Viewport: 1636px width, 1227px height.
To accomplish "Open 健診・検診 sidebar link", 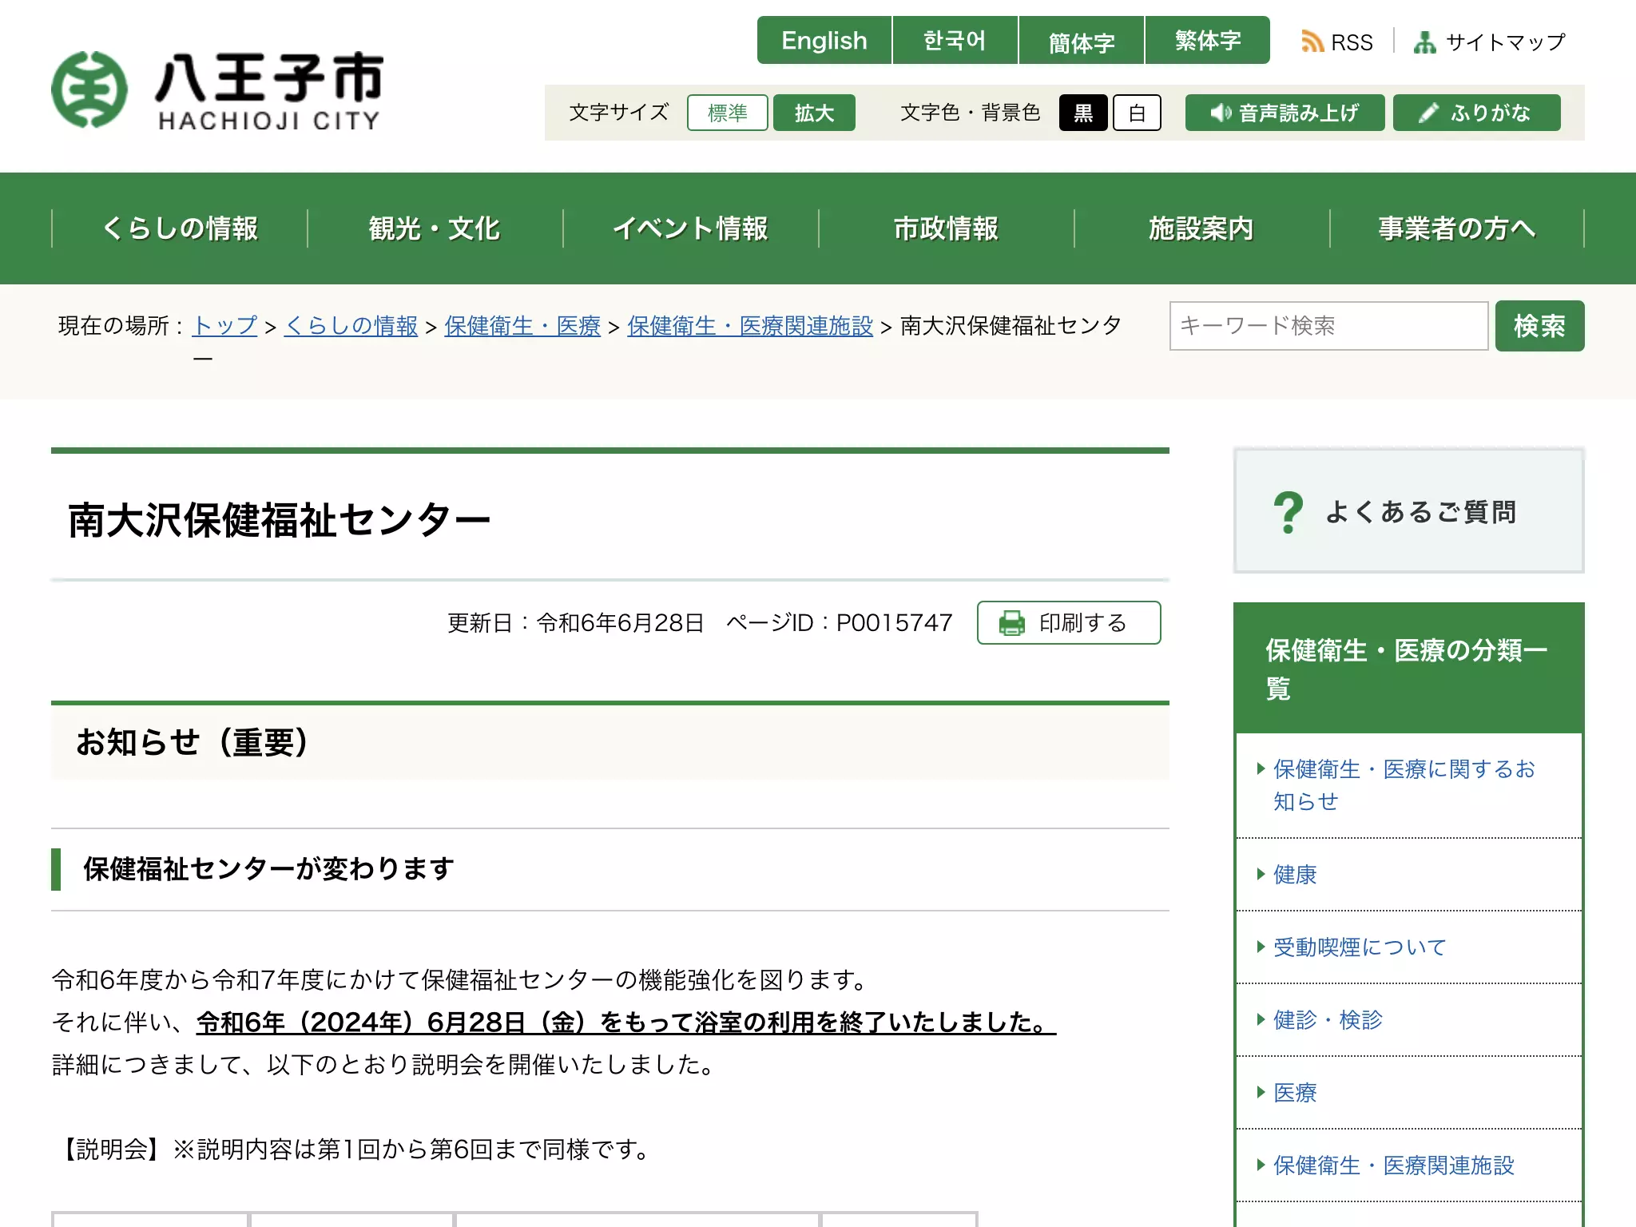I will (1328, 1020).
